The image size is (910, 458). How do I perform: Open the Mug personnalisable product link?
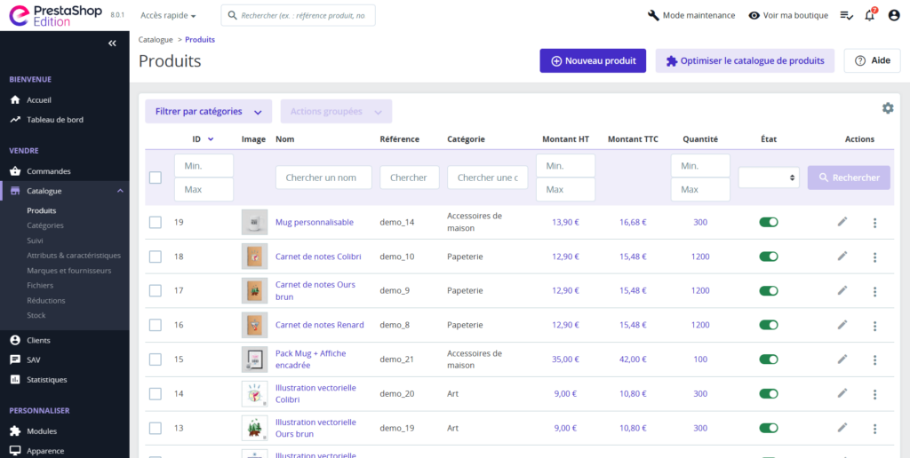tap(314, 222)
